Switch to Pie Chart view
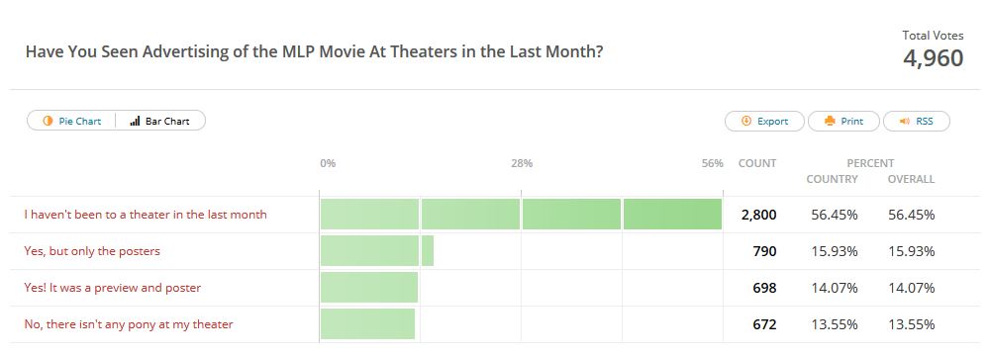The image size is (989, 356). pos(71,121)
